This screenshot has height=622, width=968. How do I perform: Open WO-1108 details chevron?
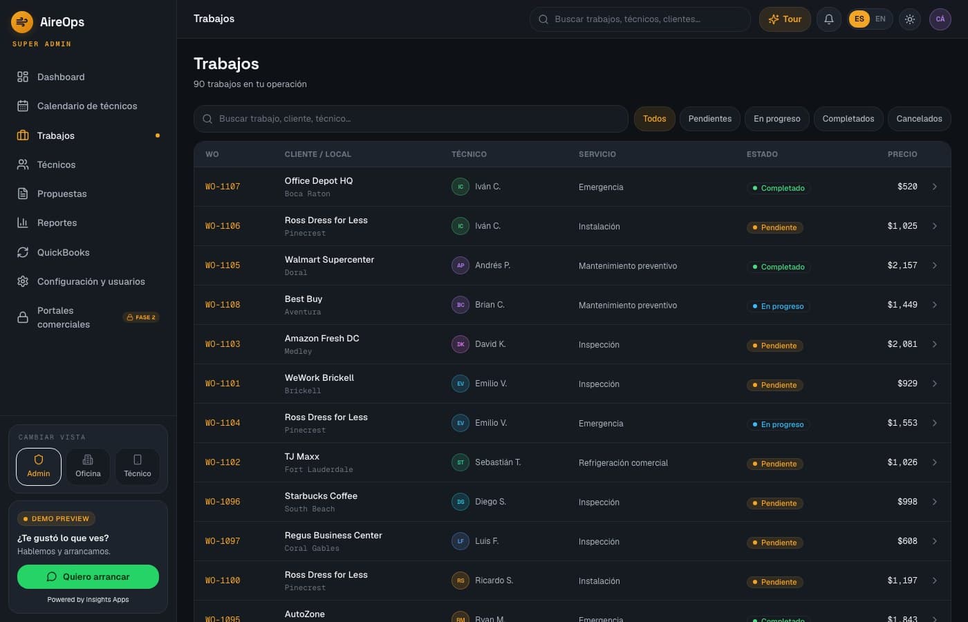[x=935, y=305]
